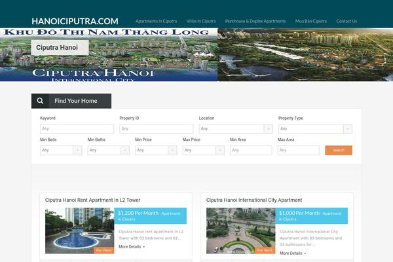393x262 pixels.
Task: Click More Details for L2 Tower listing
Action: pos(132,247)
